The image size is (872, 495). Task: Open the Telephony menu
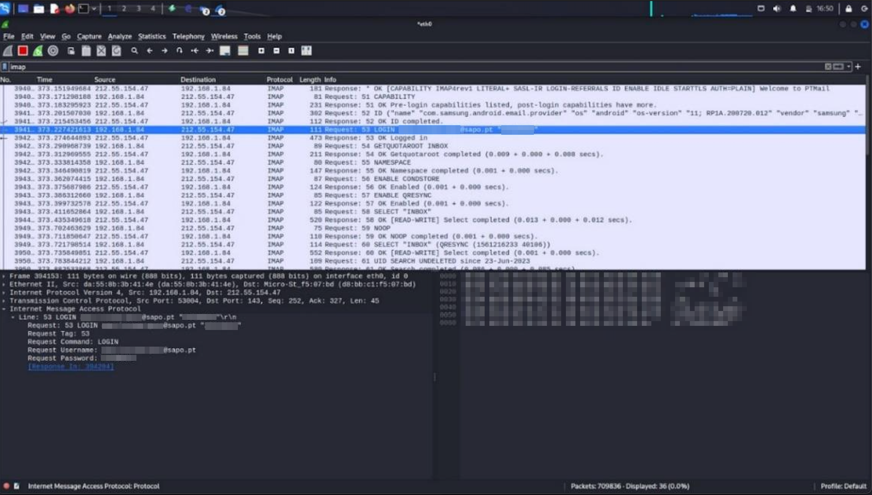(188, 37)
